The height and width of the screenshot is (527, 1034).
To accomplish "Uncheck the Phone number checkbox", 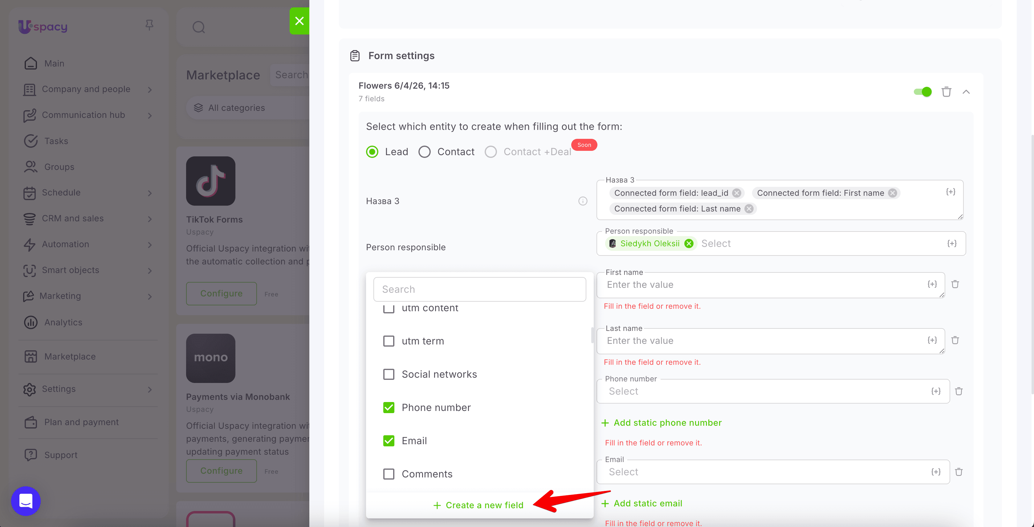I will 389,408.
